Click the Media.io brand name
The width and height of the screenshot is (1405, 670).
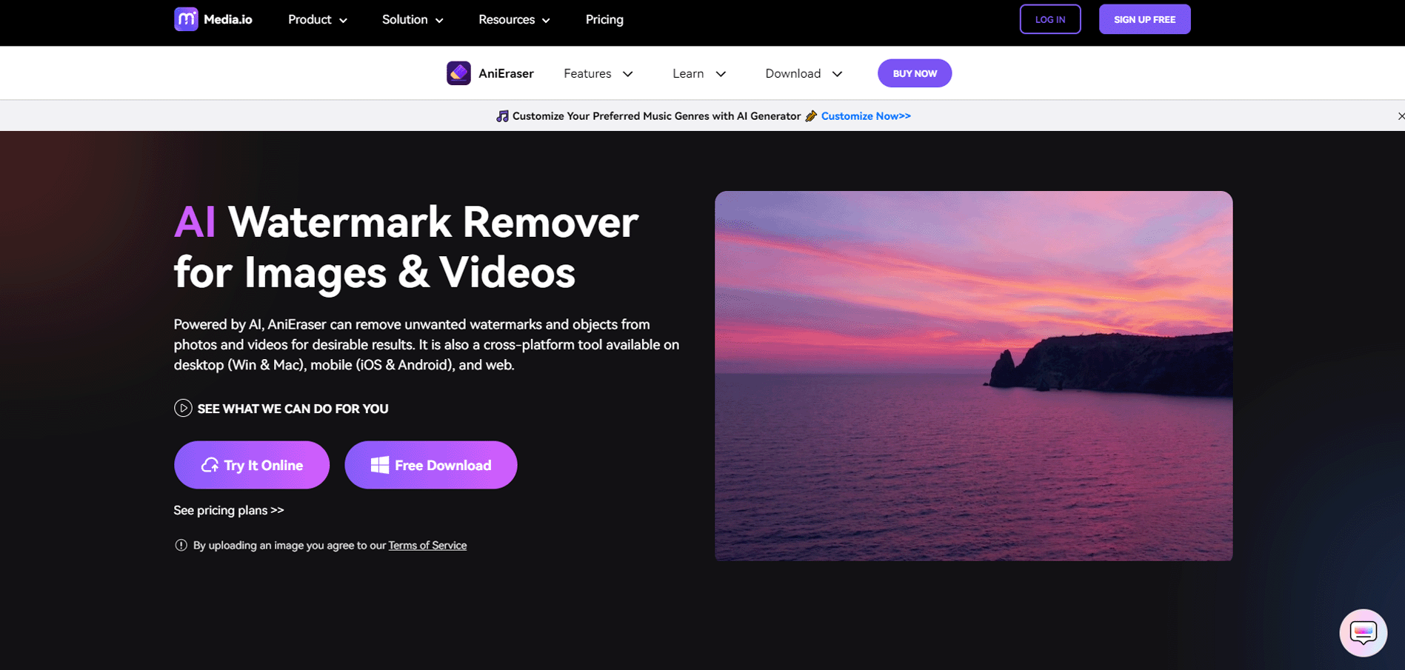click(228, 19)
